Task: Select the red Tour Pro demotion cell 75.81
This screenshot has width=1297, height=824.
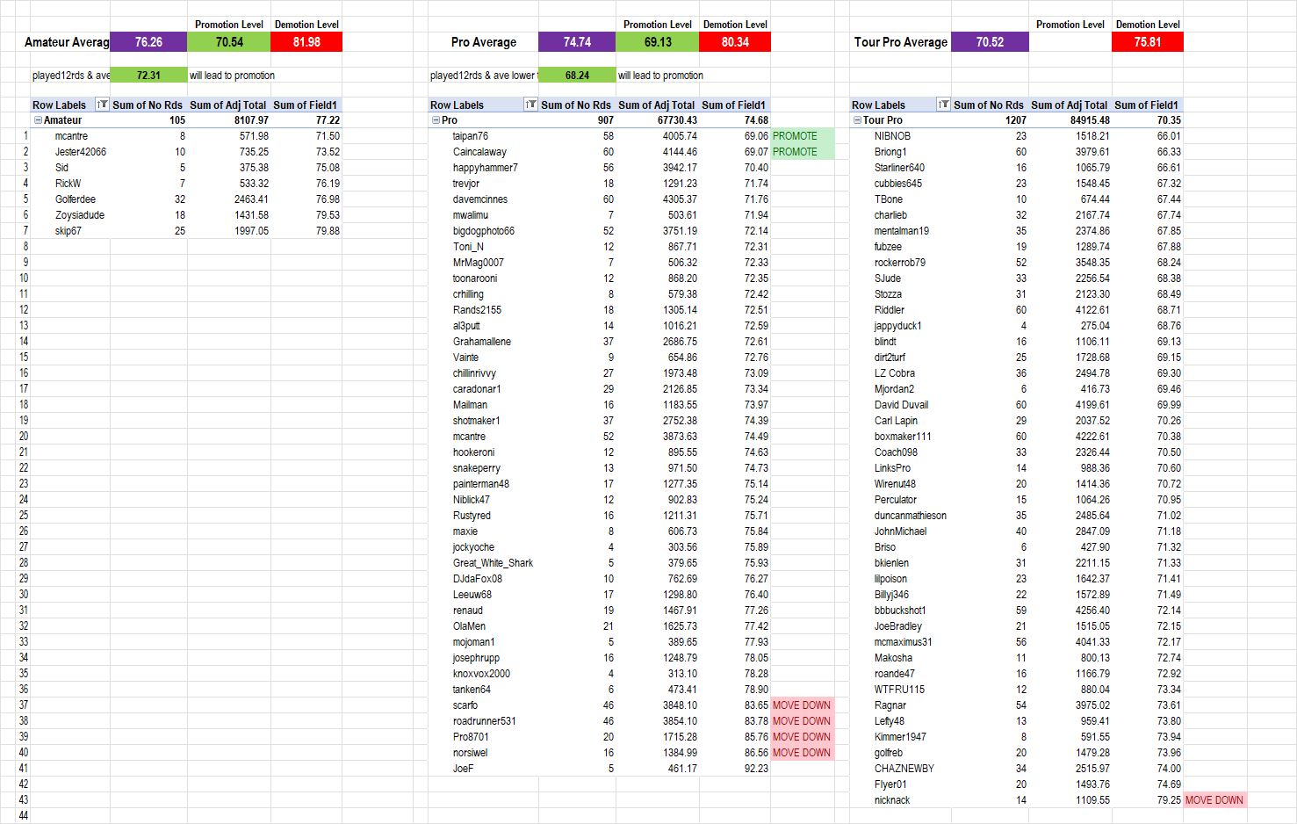Action: (x=1147, y=42)
